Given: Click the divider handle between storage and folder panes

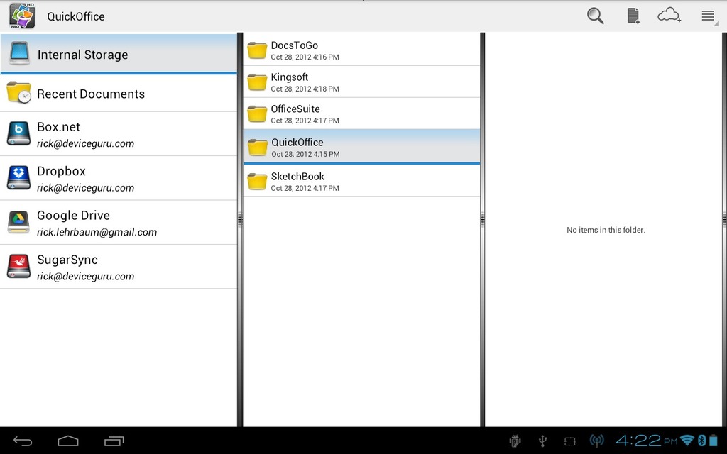Looking at the screenshot, I should point(240,219).
